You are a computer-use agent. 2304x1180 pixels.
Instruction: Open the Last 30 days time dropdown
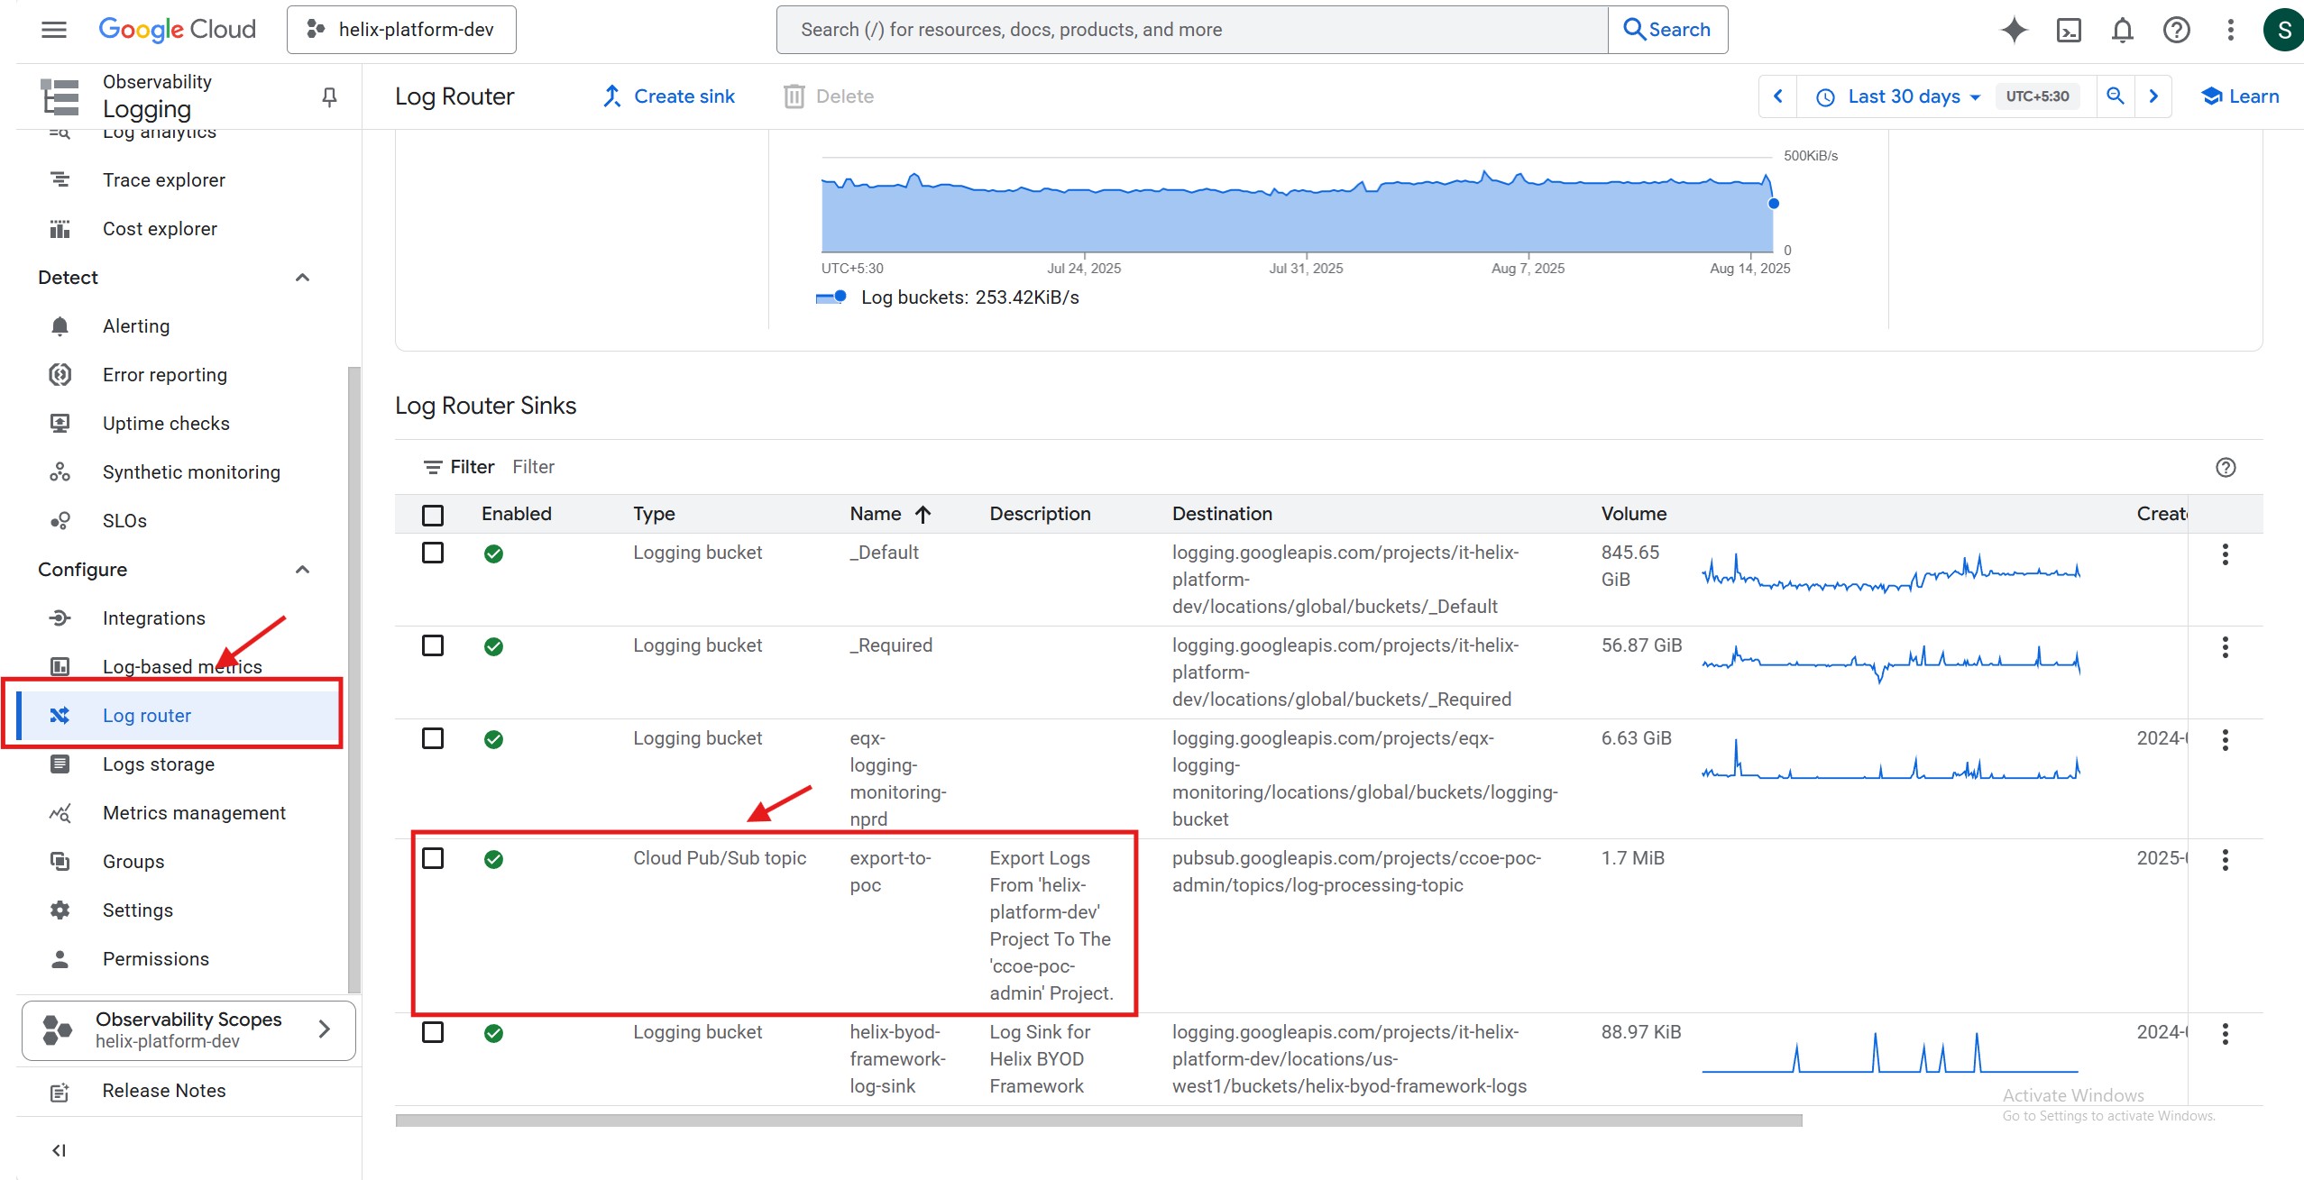[1903, 96]
